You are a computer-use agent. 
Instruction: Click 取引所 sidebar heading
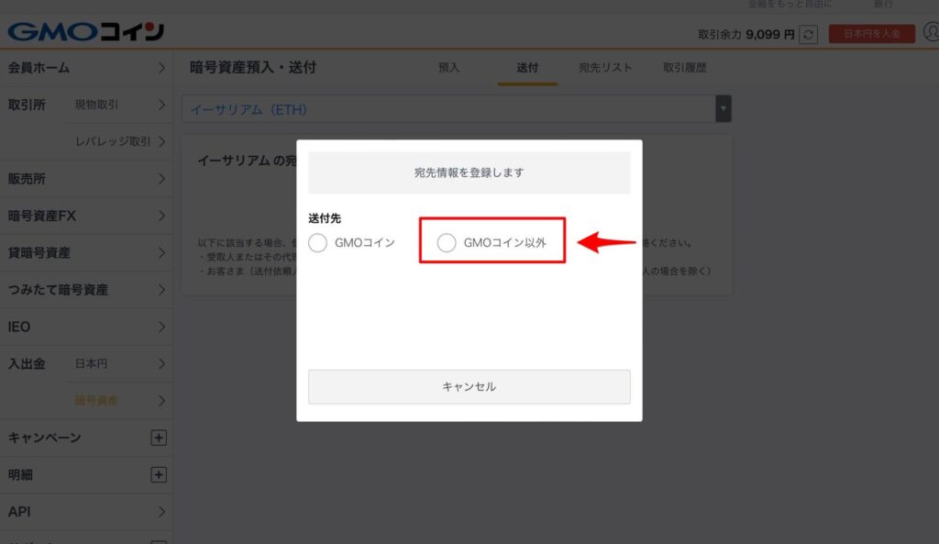[27, 105]
